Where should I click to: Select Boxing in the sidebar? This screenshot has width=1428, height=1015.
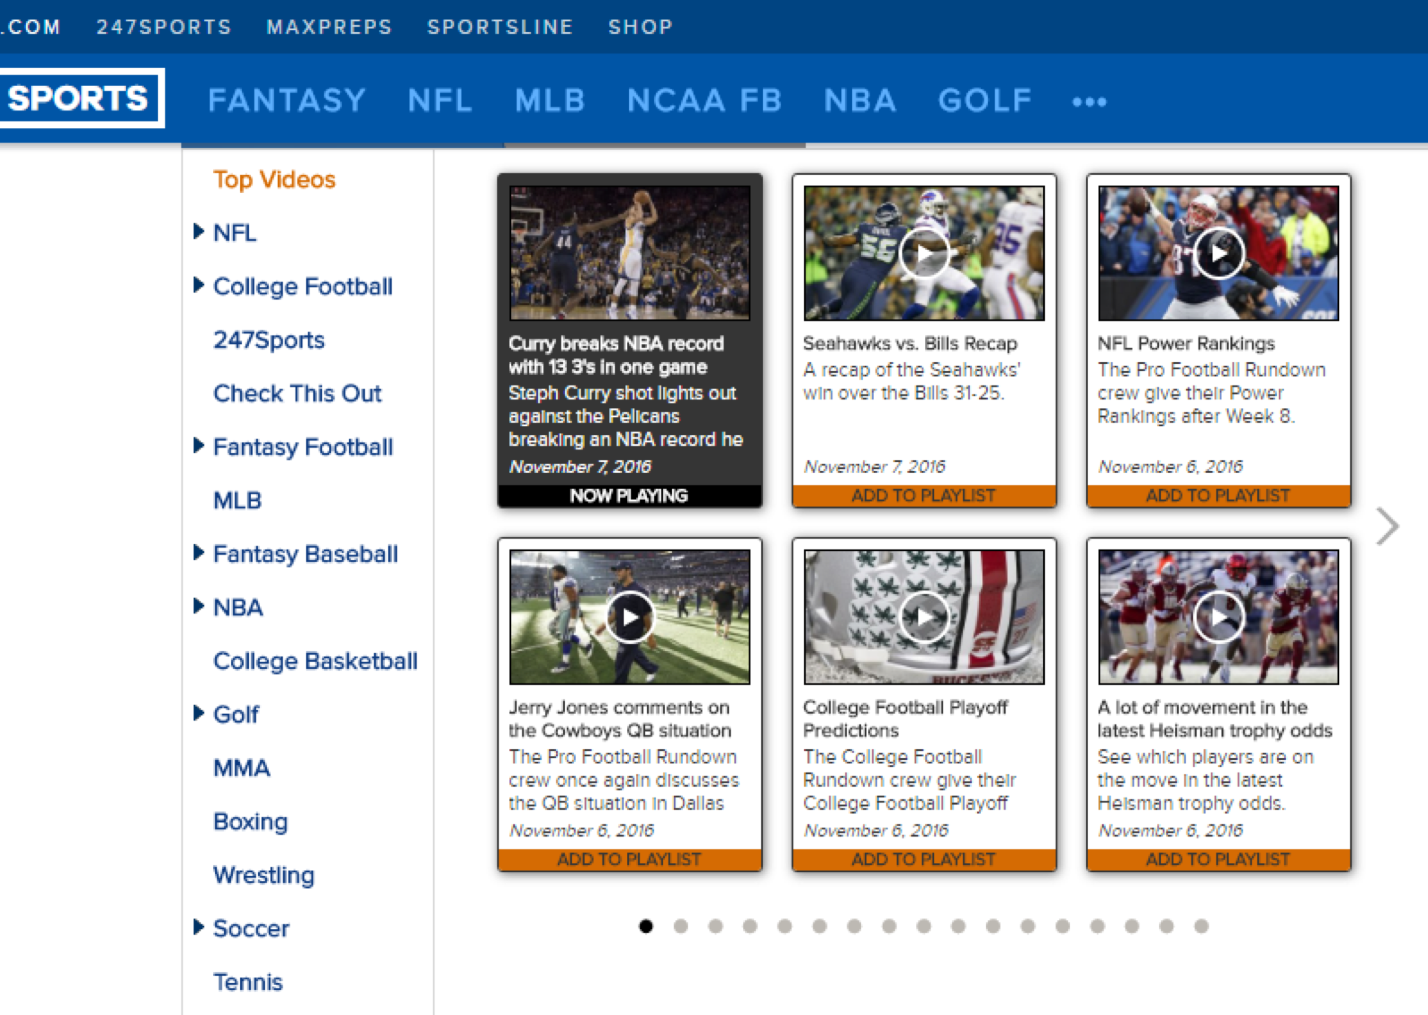[x=250, y=822]
